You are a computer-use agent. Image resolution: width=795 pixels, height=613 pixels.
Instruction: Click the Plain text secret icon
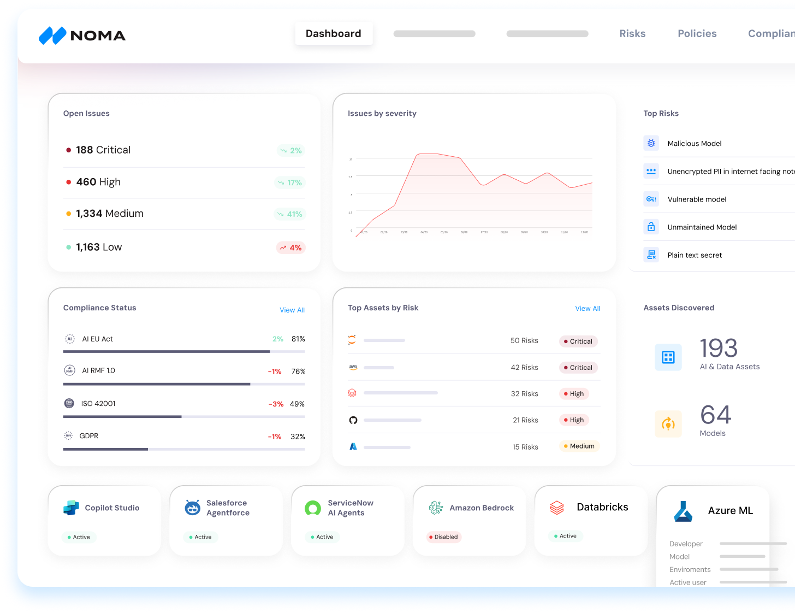tap(651, 254)
